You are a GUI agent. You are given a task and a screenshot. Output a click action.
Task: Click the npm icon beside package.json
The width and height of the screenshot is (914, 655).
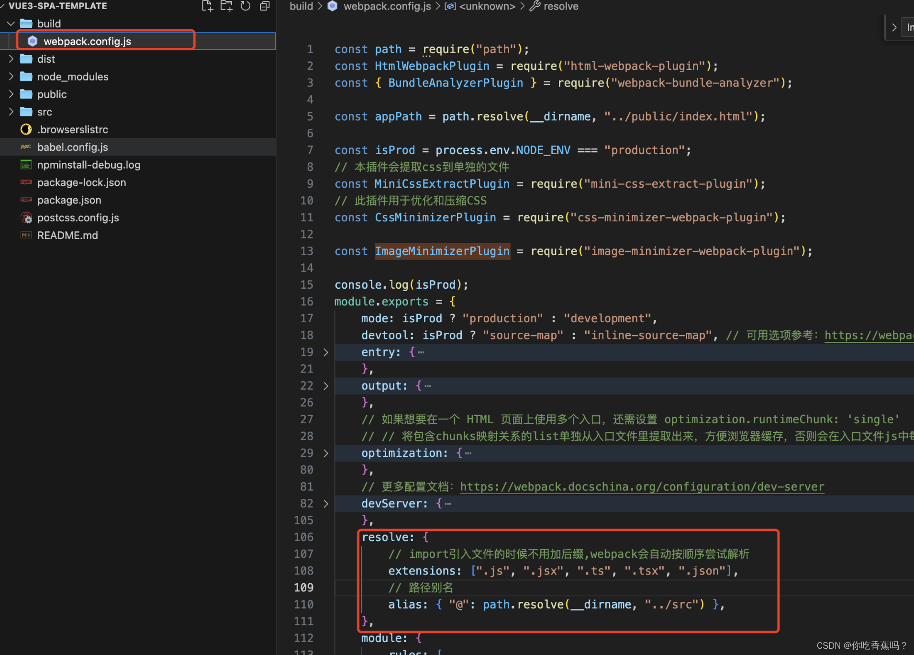click(x=26, y=200)
